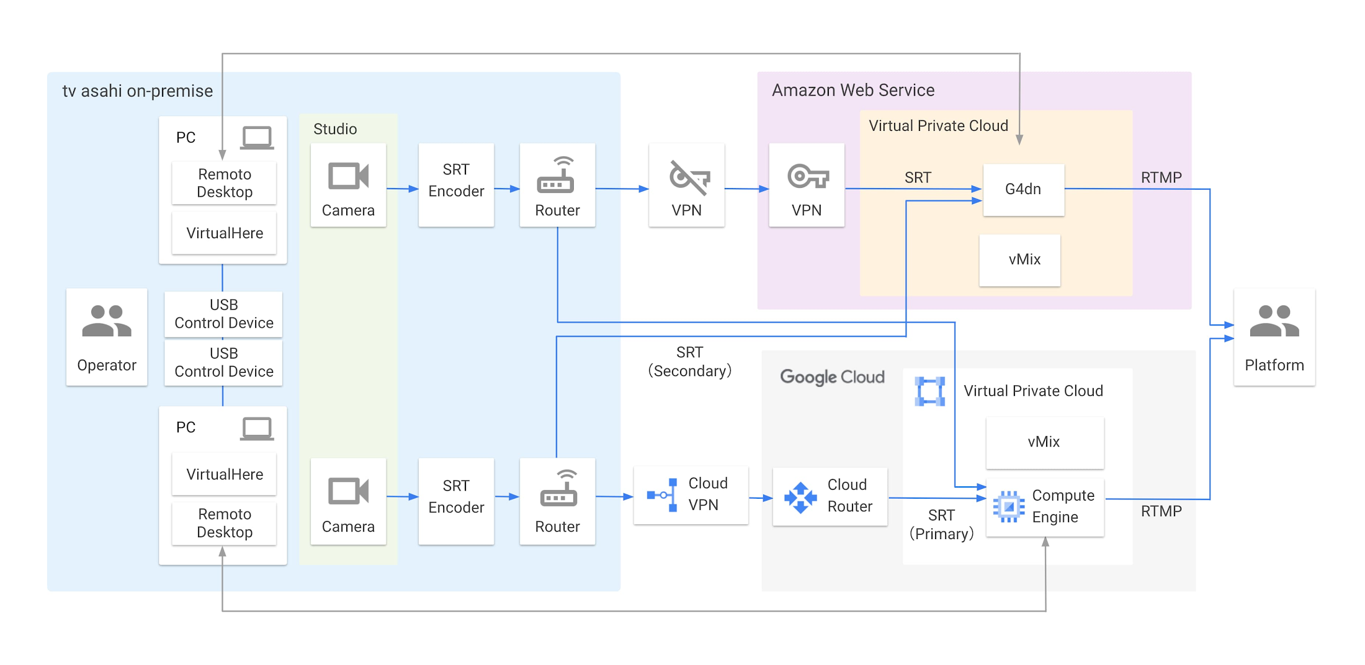The height and width of the screenshot is (665, 1365).
Task: Select VirtualHere in the lower PC box
Action: pyautogui.click(x=224, y=474)
